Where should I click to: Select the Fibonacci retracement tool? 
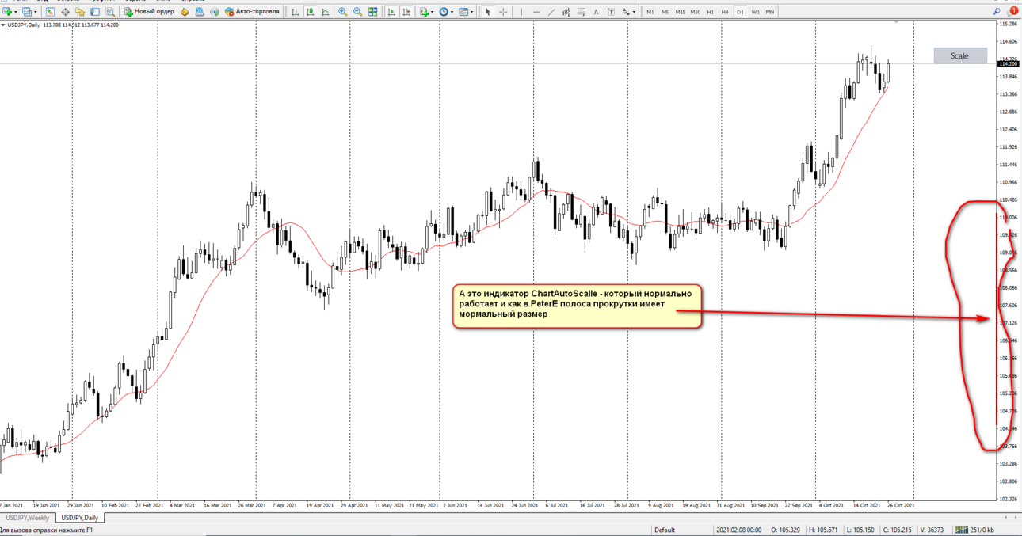coord(581,12)
